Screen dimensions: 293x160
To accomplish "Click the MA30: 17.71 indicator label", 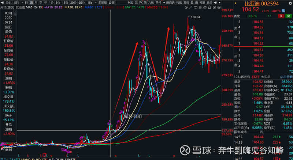I will [x=94, y=7].
